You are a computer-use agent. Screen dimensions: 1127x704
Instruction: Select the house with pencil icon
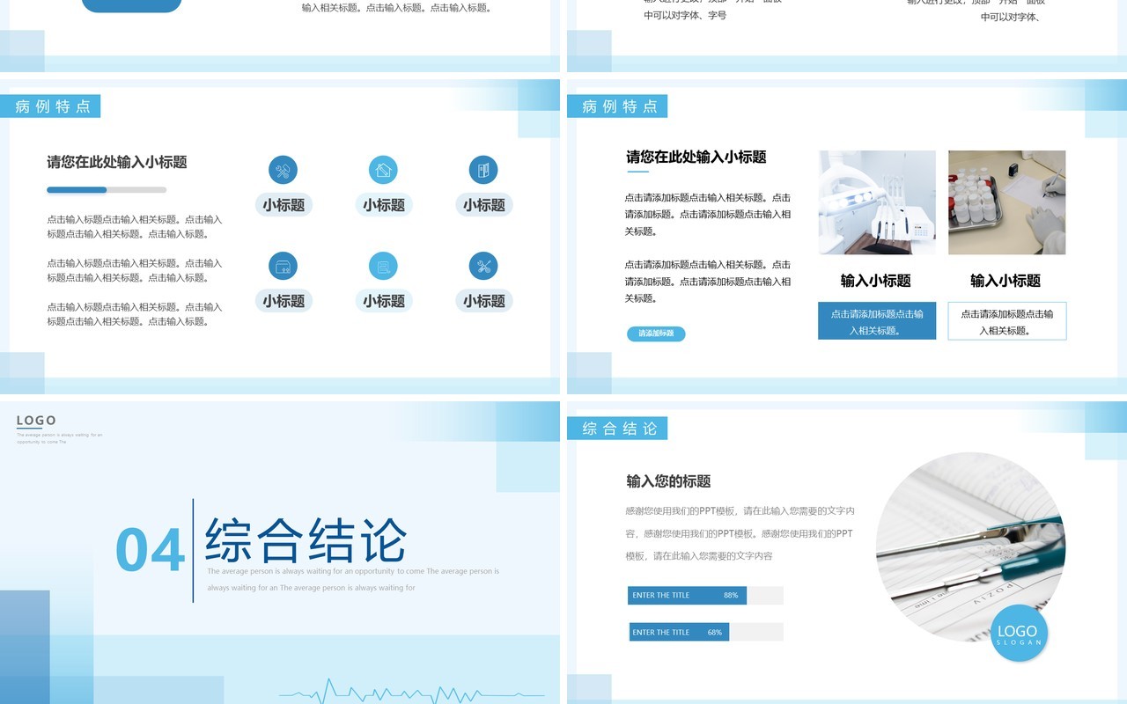[x=383, y=170]
